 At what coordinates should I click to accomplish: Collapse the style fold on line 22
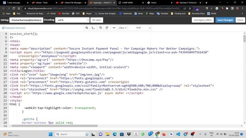click(x=8, y=100)
